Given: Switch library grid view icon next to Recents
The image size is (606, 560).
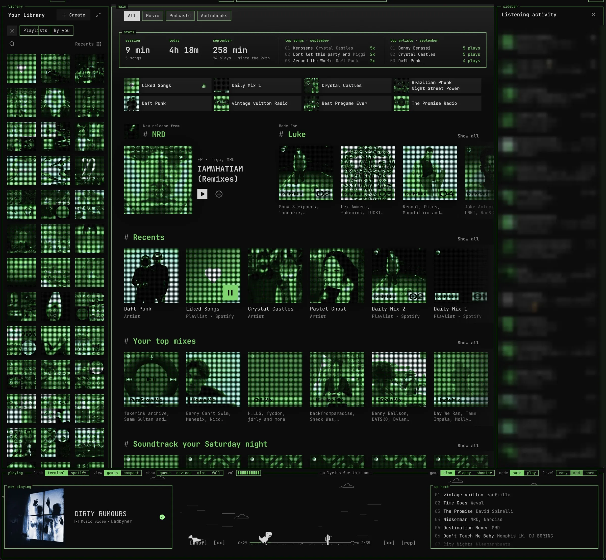Looking at the screenshot, I should [x=99, y=44].
